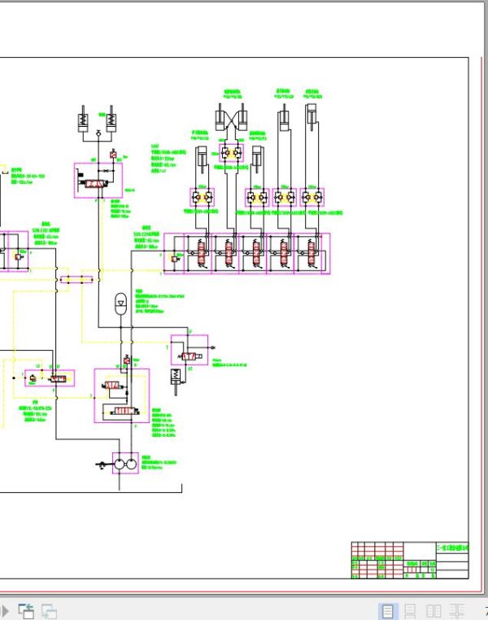The width and height of the screenshot is (488, 620).
Task: Enable two-page continuous facing view
Action: [457, 611]
